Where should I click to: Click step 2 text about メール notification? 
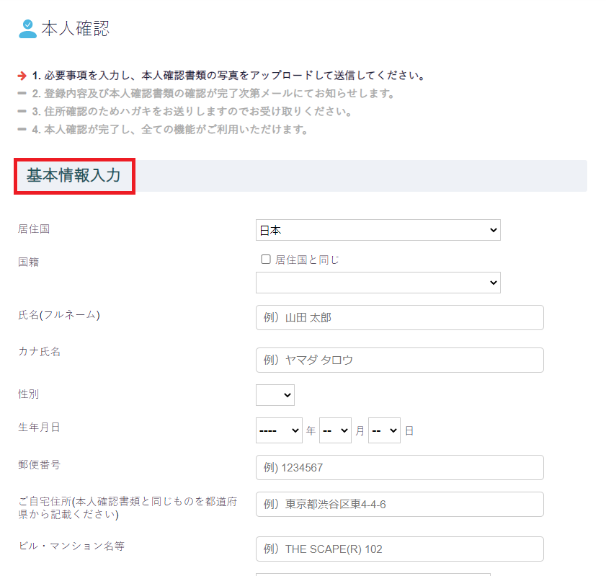point(213,94)
